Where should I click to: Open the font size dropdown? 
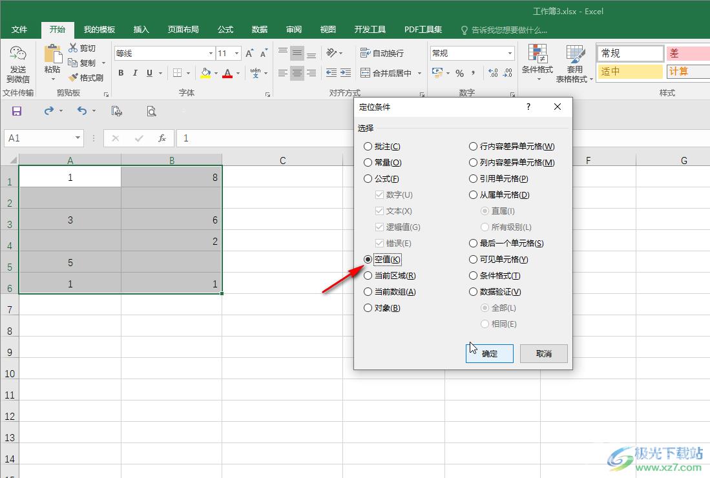(236, 54)
